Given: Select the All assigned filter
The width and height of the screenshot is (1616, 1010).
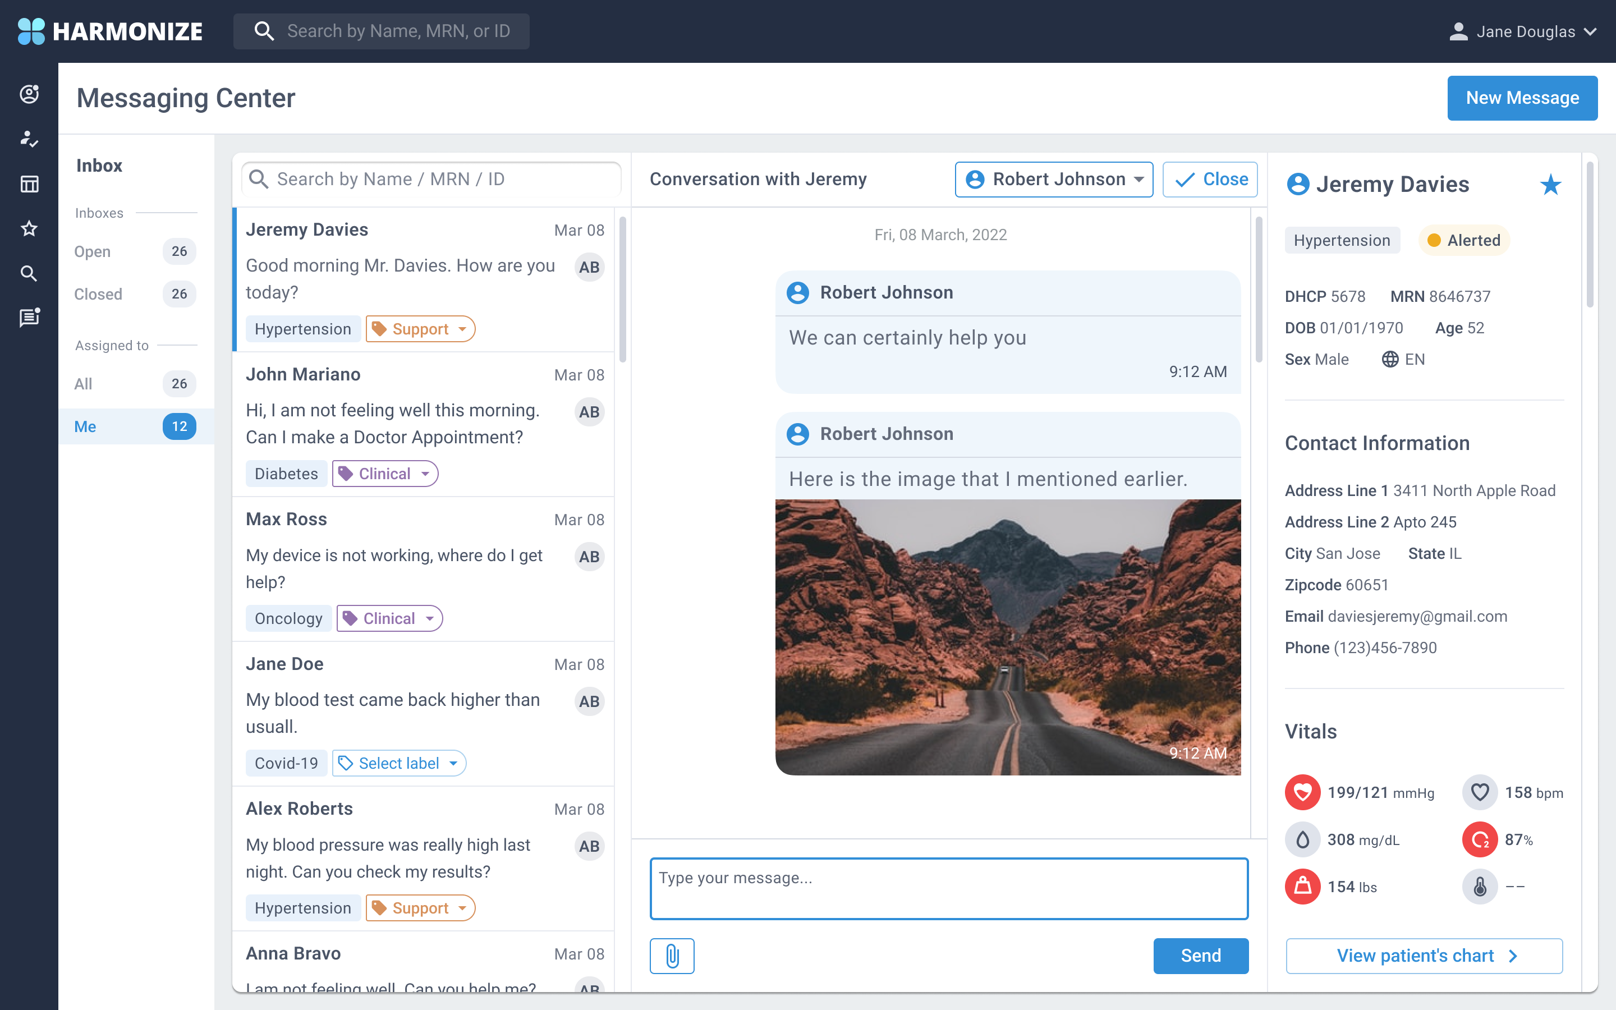Looking at the screenshot, I should (x=84, y=383).
